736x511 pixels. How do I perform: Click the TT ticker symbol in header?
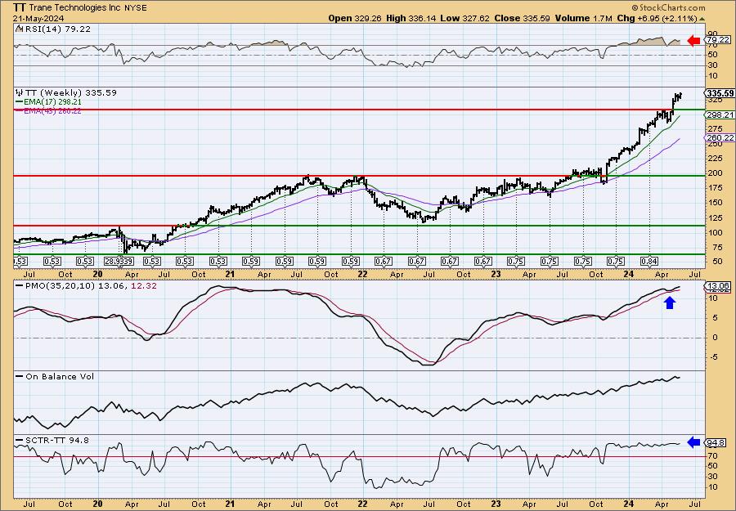click(20, 7)
